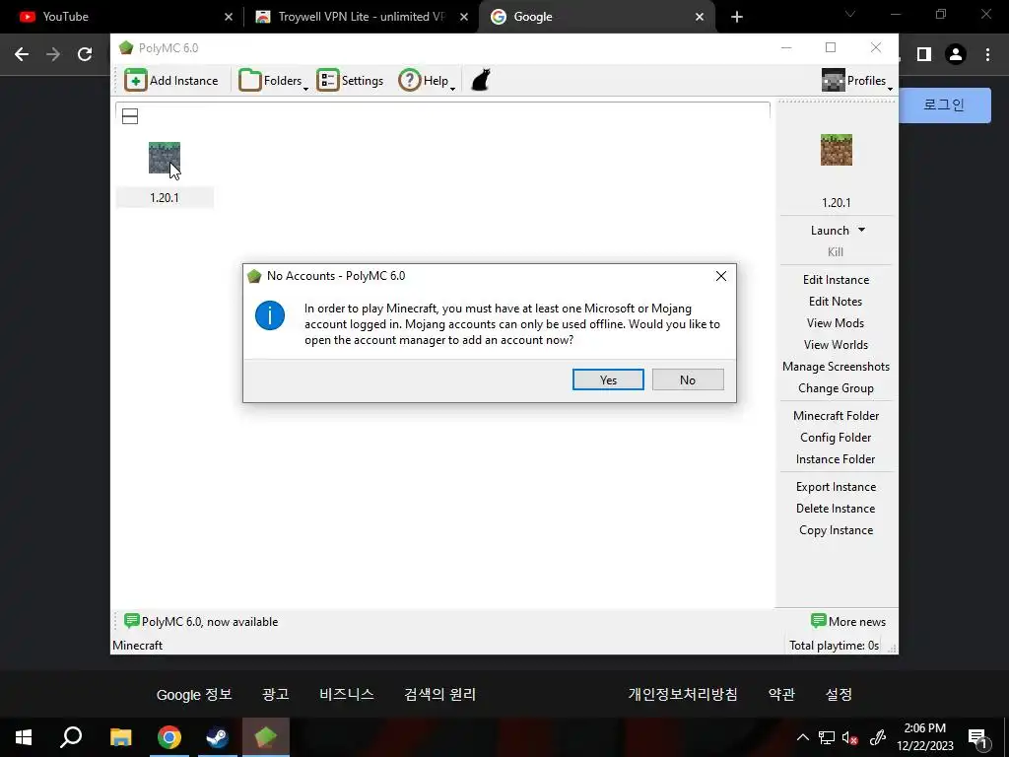Click the browser forward arrow
This screenshot has width=1009, height=757.
click(53, 55)
